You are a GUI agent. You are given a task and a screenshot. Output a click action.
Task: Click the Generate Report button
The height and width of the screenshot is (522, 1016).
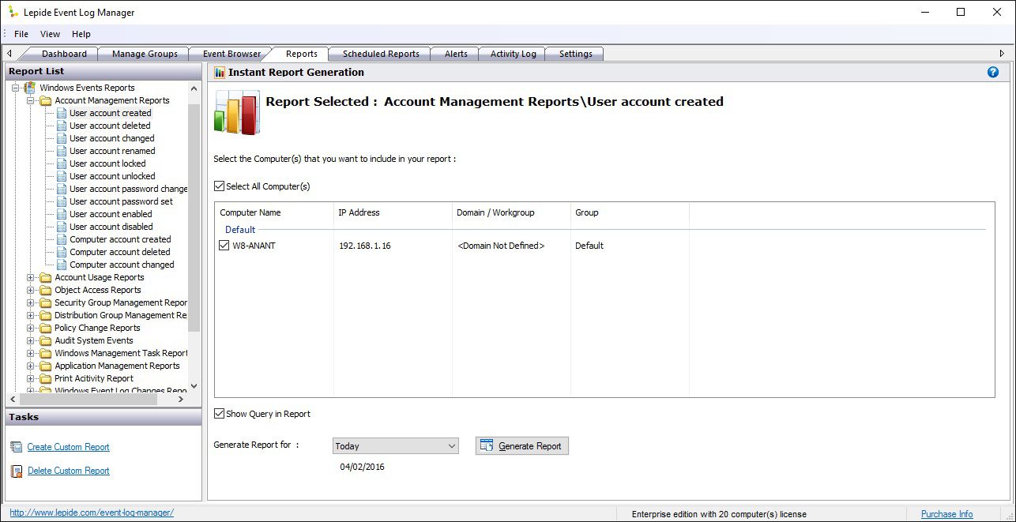(521, 445)
